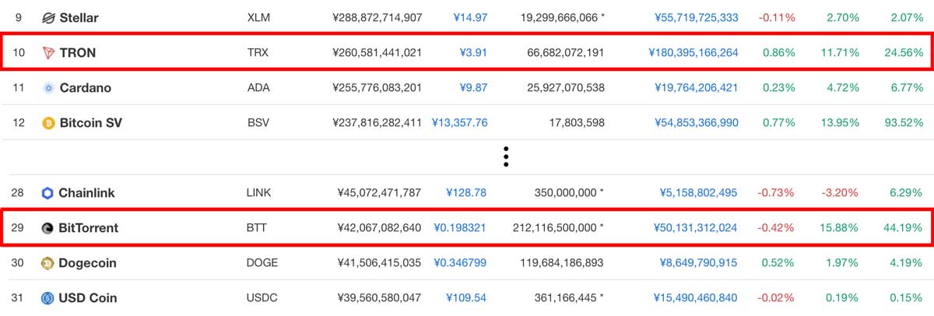Open the Stellar coin name link
This screenshot has width=934, height=316.
[x=79, y=17]
